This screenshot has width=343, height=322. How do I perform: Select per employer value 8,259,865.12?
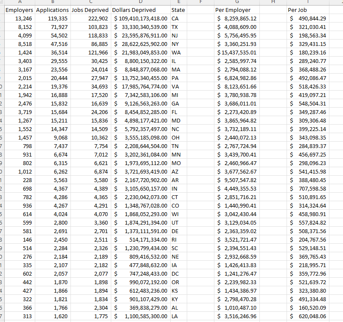237,19
